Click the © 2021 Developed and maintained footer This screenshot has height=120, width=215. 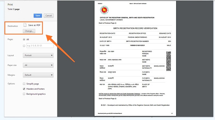click(135, 105)
